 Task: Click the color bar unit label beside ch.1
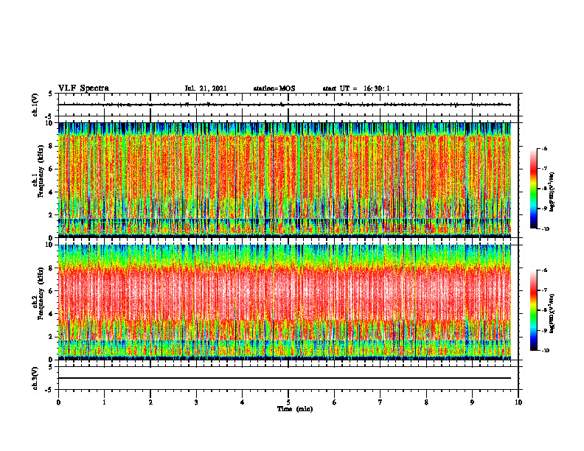click(x=552, y=192)
